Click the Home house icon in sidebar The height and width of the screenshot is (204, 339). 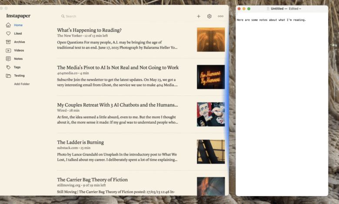pos(8,25)
